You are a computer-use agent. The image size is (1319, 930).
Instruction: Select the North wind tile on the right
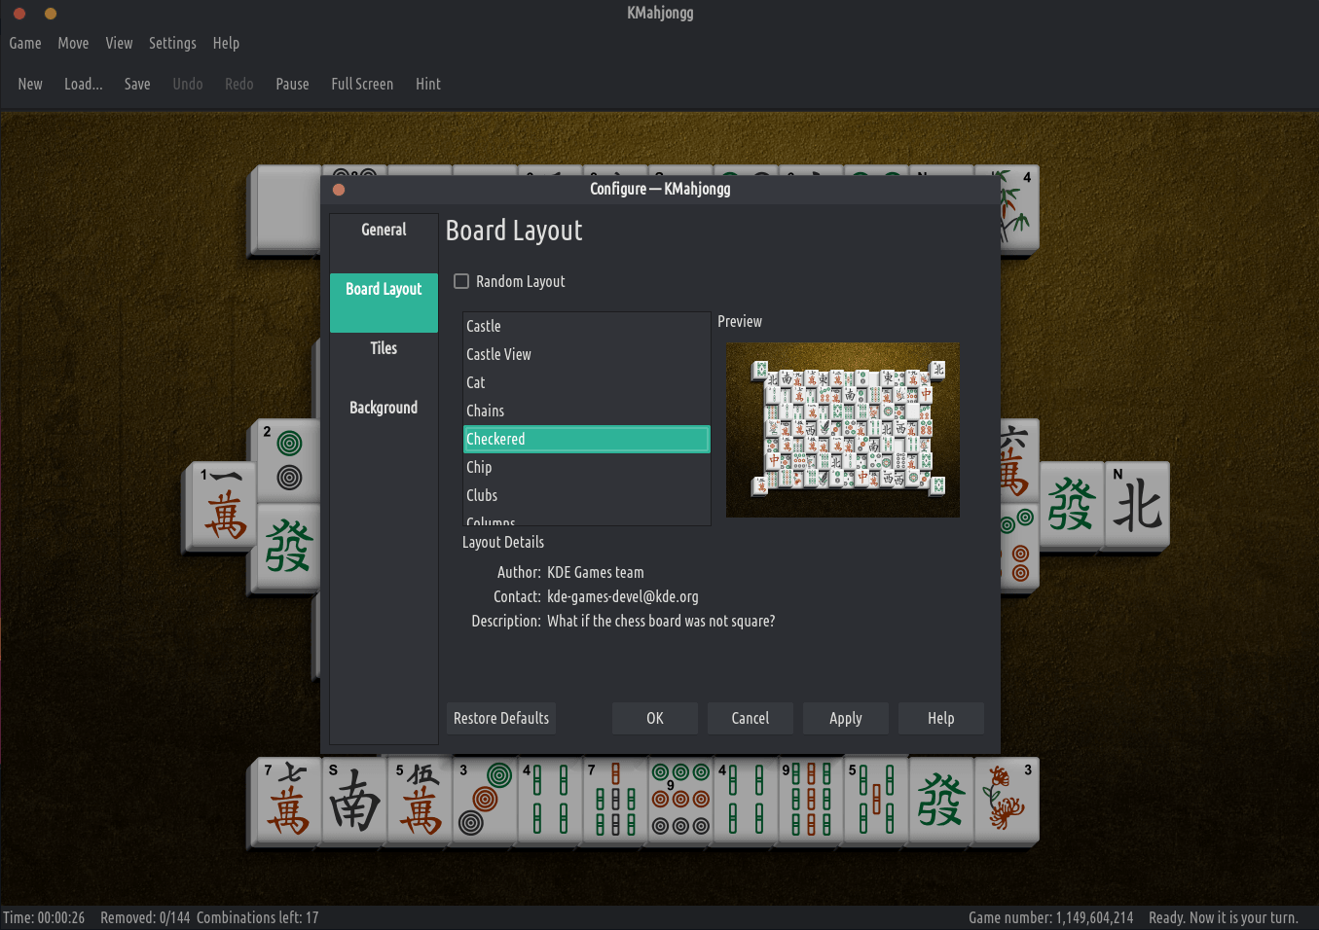[1137, 505]
